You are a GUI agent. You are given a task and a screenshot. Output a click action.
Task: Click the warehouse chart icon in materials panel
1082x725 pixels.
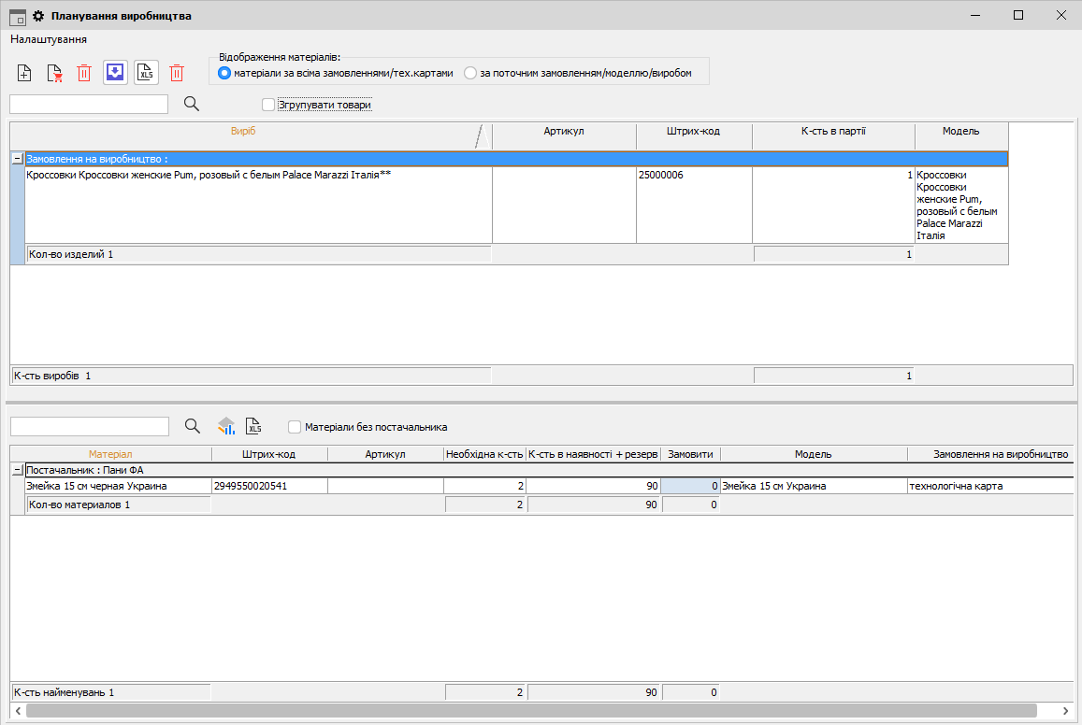226,426
